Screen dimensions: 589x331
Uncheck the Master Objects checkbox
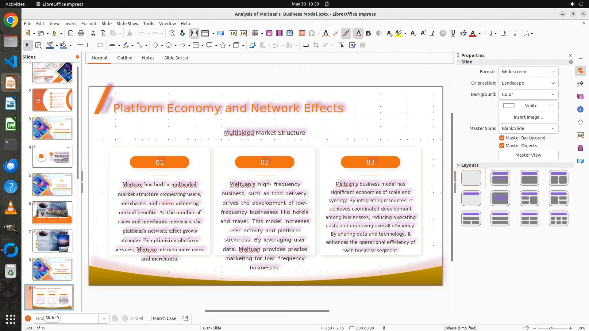click(x=502, y=146)
